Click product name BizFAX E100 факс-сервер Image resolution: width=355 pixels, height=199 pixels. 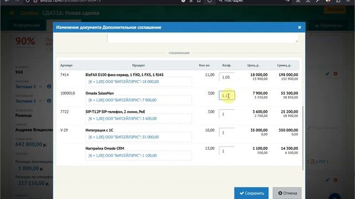pos(124,75)
